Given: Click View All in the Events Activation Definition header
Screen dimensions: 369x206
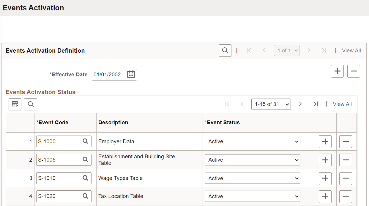Looking at the screenshot, I should pyautogui.click(x=351, y=50).
